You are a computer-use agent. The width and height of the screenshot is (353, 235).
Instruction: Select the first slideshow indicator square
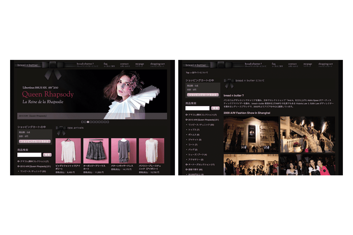[x=82, y=122]
